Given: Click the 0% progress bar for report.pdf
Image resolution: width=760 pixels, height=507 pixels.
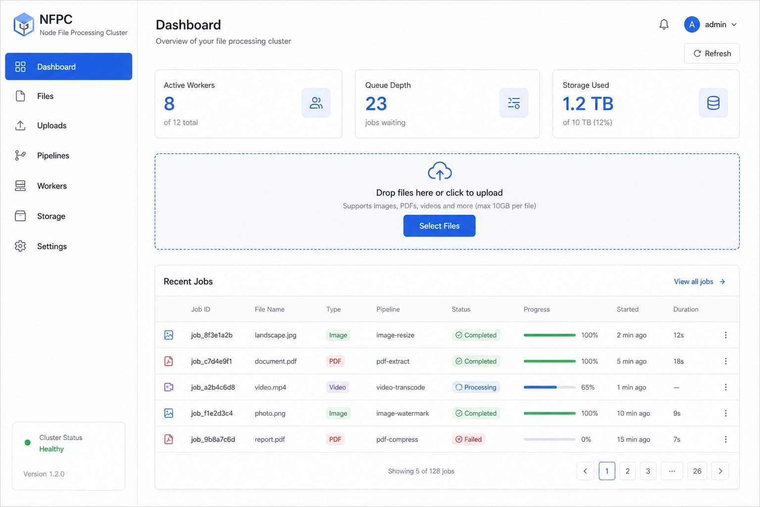Looking at the screenshot, I should tap(549, 439).
